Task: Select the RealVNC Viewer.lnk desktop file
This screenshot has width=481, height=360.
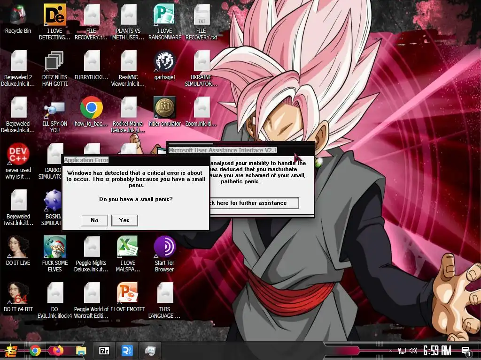Action: 128,68
